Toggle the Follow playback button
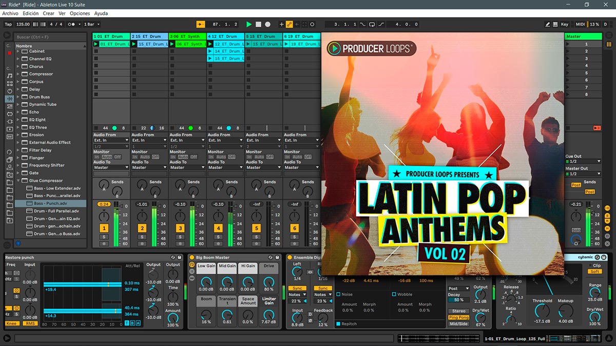This screenshot has width=616, height=346. (201, 24)
